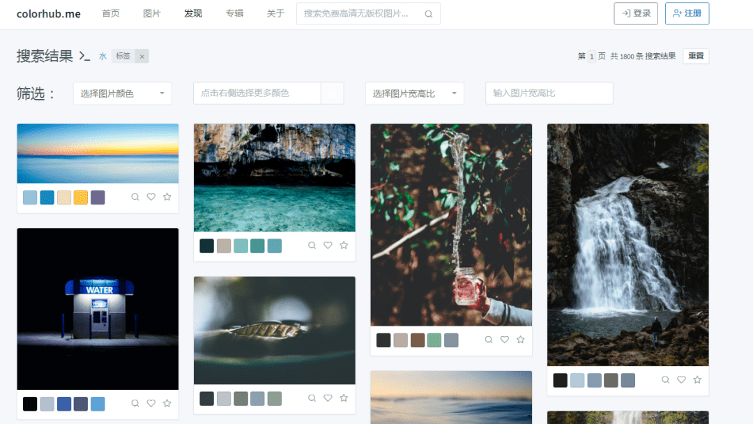Viewport: 753px width, 424px height.
Task: Select brown swatch under mason jar photo
Action: point(418,340)
